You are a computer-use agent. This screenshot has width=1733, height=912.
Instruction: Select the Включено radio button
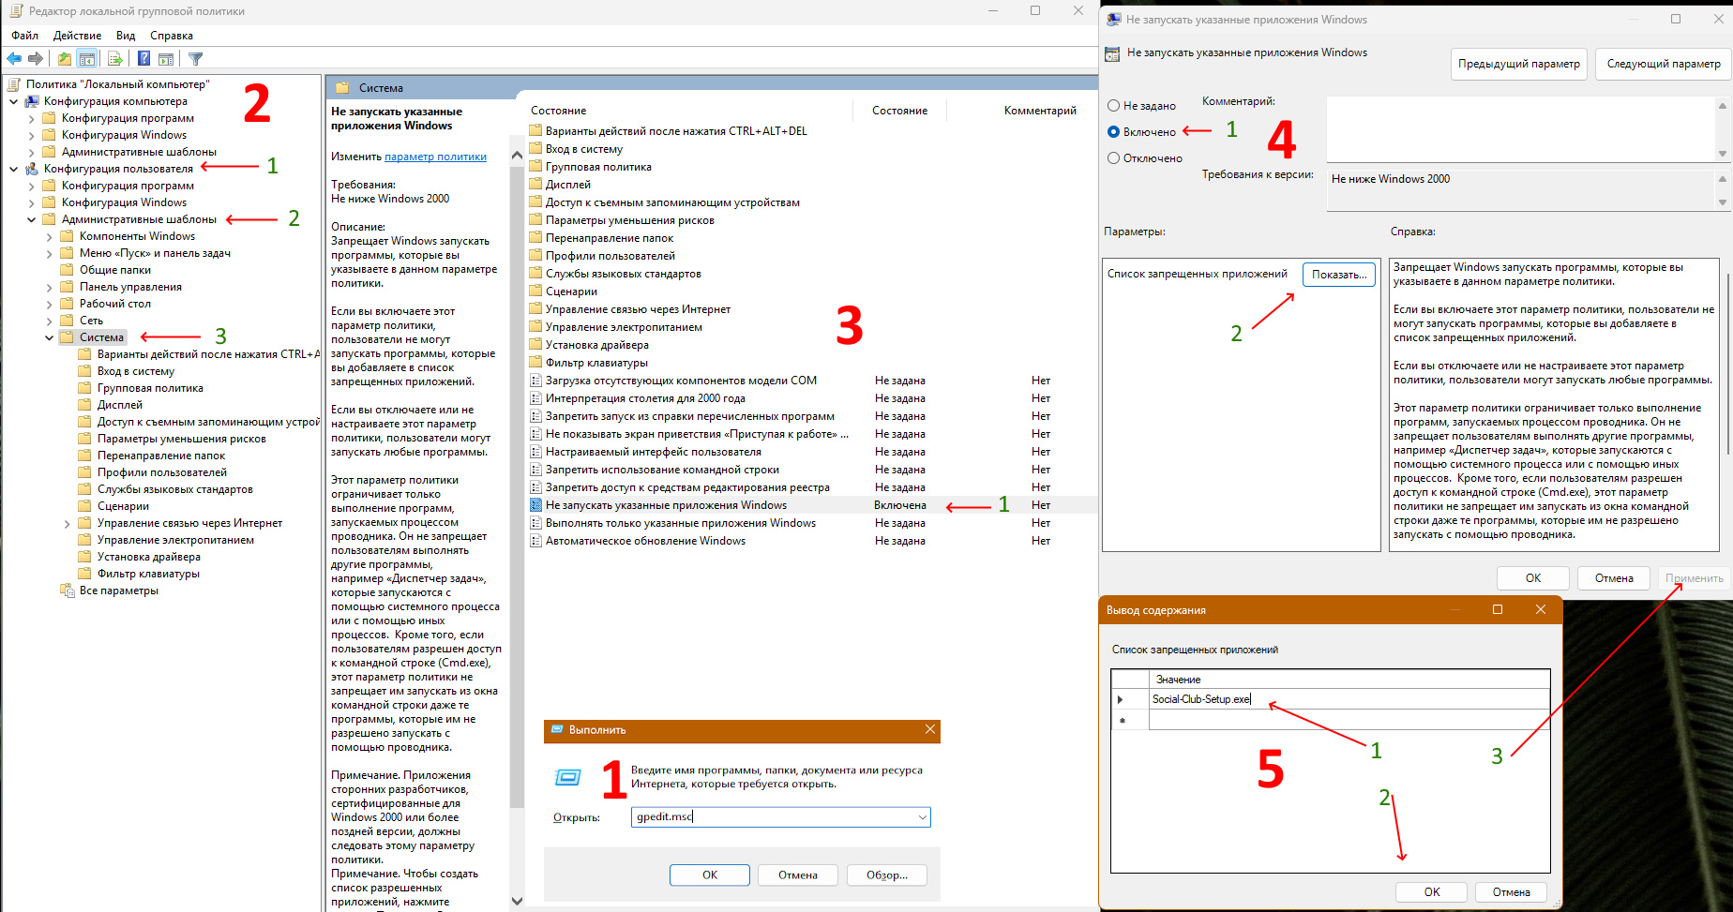pyautogui.click(x=1114, y=132)
